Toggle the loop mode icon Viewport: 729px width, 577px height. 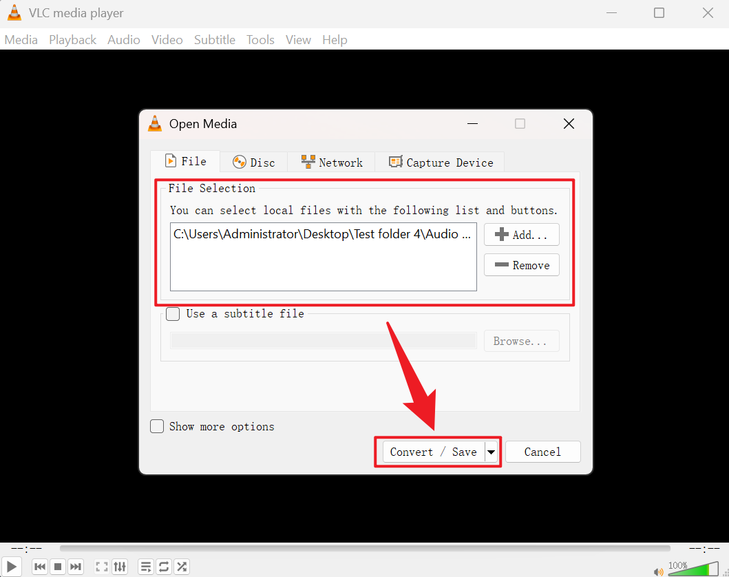click(164, 567)
